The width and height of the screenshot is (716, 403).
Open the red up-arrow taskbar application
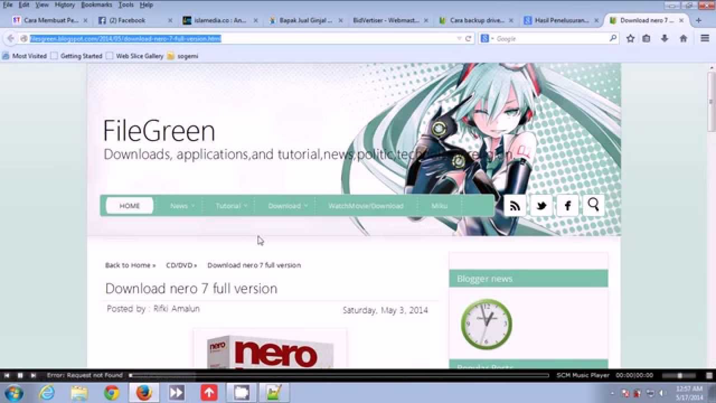point(209,393)
